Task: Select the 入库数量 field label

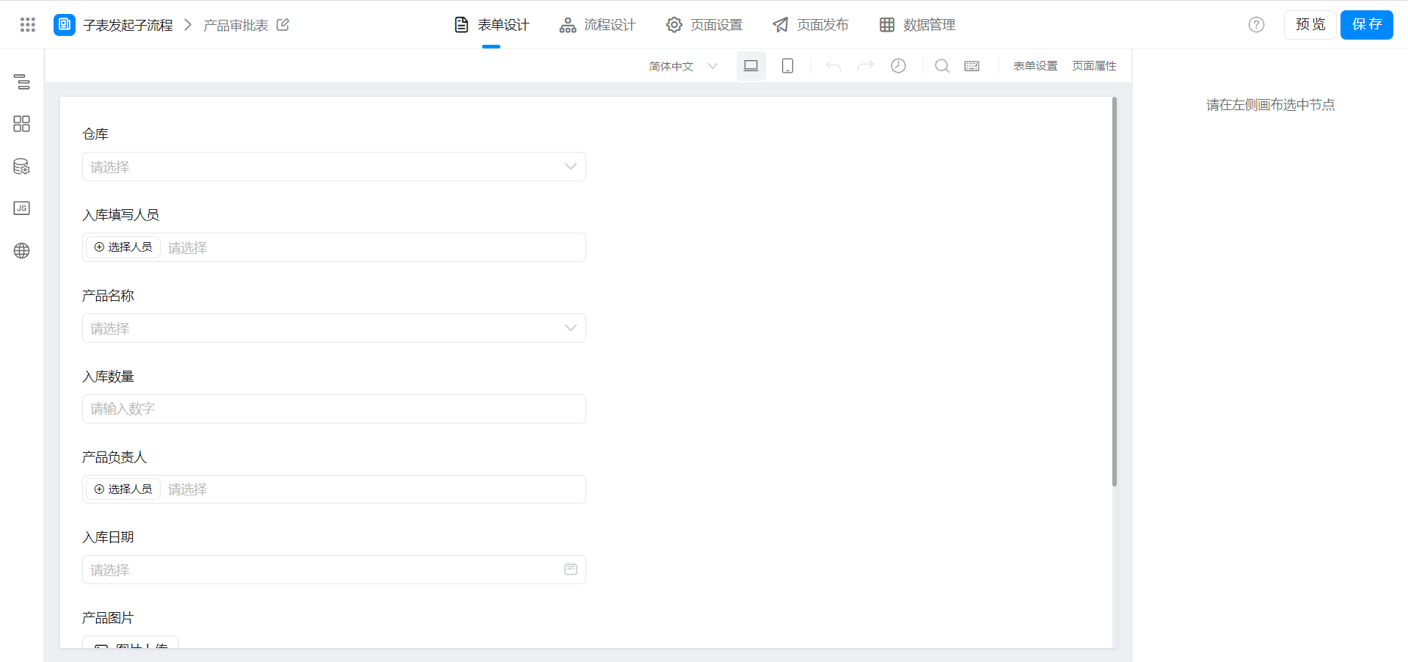Action: pyautogui.click(x=108, y=377)
